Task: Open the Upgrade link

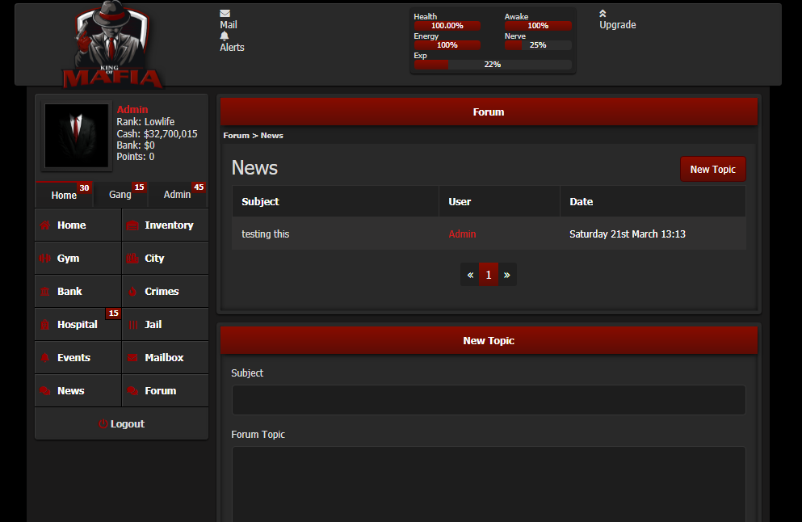Action: click(x=617, y=24)
